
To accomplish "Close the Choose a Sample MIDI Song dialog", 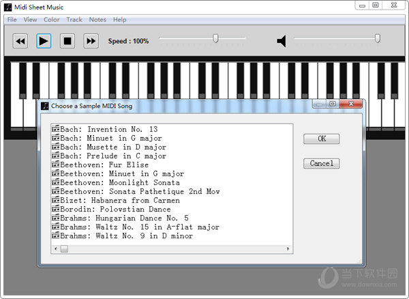I will pyautogui.click(x=351, y=104).
